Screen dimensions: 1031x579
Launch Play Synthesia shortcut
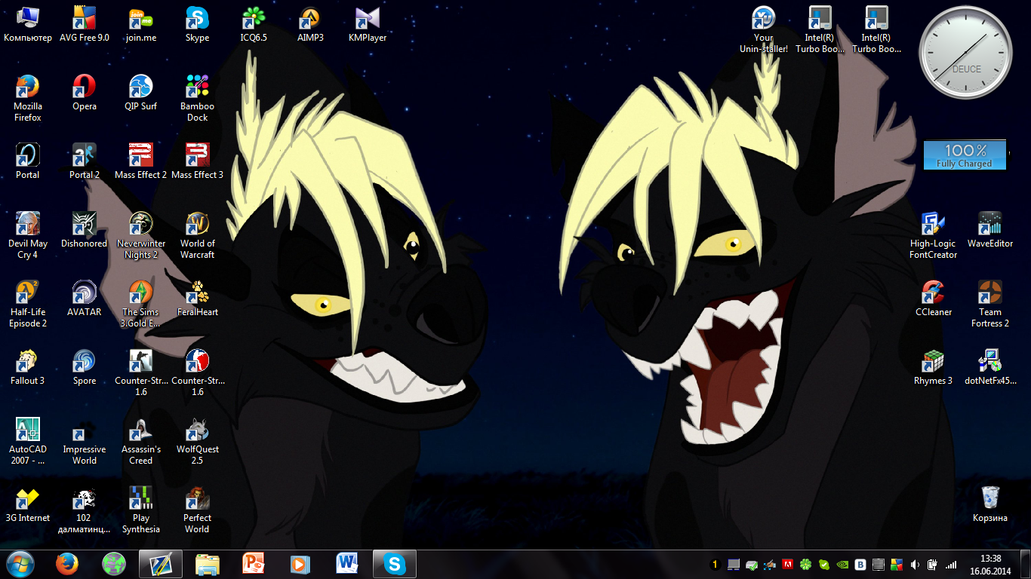(x=141, y=510)
